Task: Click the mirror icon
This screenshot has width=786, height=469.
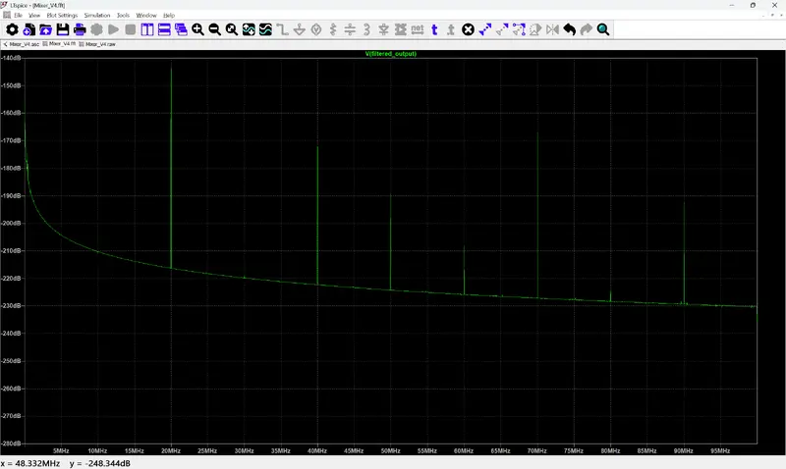Action: (x=552, y=29)
